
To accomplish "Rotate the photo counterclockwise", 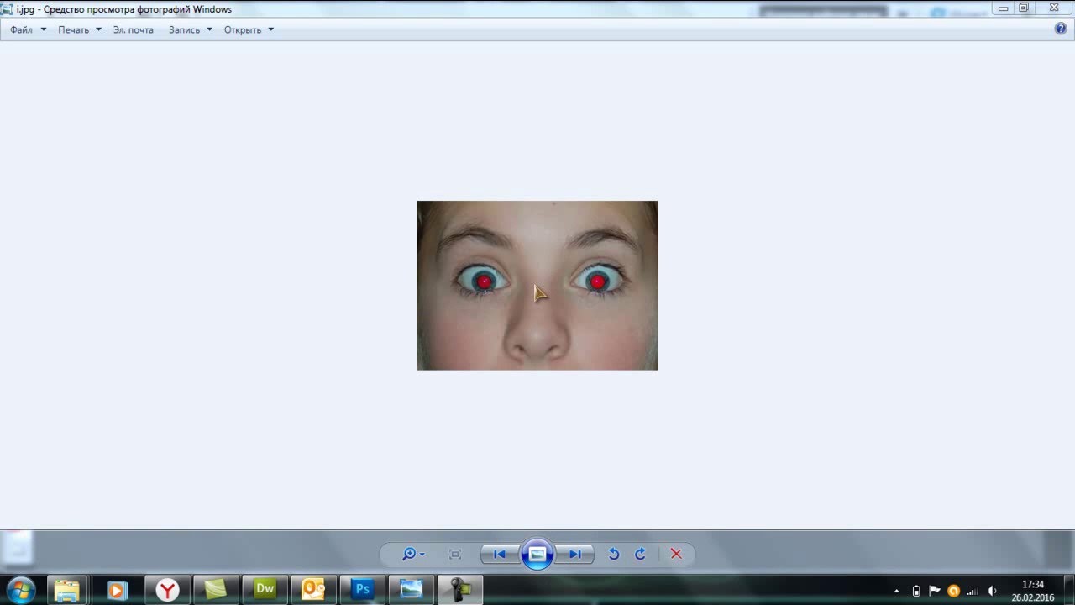I will pos(614,555).
